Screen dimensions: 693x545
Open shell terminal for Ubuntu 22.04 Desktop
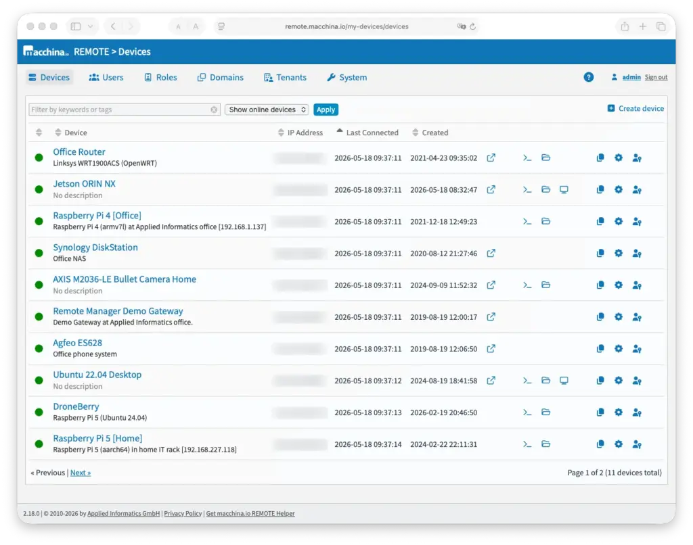click(527, 380)
